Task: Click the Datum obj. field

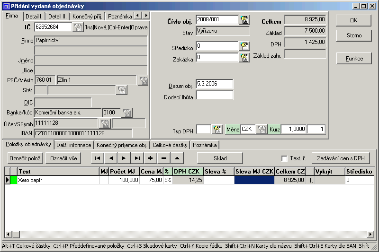Action: (x=215, y=84)
